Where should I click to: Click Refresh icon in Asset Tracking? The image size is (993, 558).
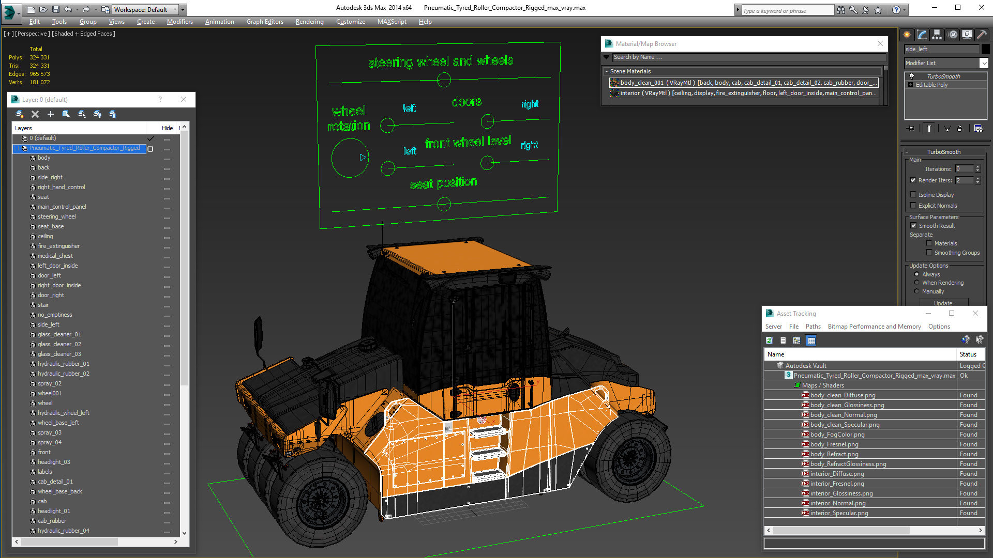pyautogui.click(x=769, y=340)
